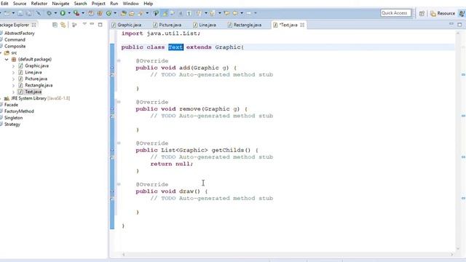Expand the Line.java tree node
Screen dimensions: 466x262
click(13, 73)
